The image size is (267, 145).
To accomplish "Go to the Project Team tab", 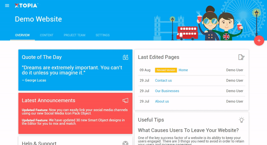I will tap(75, 35).
